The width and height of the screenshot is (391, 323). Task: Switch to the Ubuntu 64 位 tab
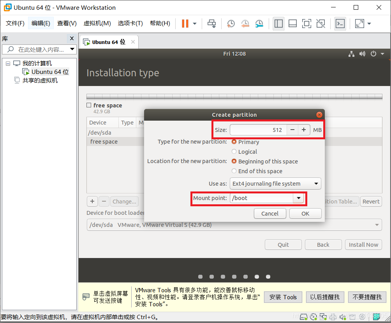click(x=109, y=42)
